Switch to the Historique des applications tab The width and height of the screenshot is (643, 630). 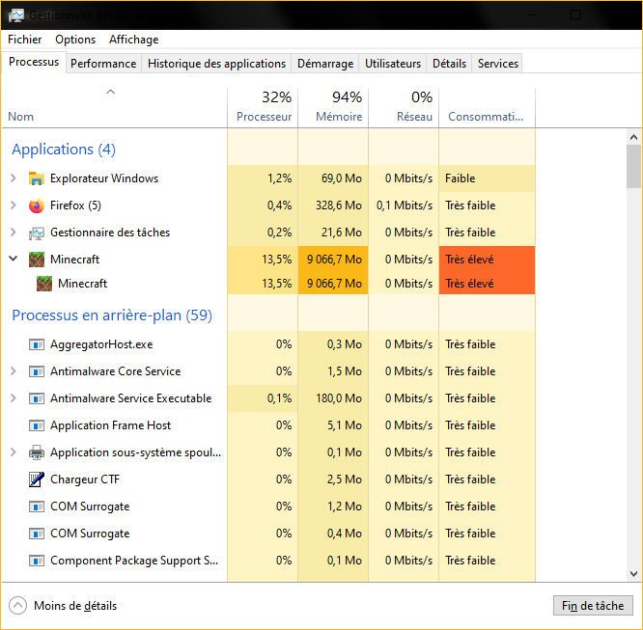coord(216,64)
